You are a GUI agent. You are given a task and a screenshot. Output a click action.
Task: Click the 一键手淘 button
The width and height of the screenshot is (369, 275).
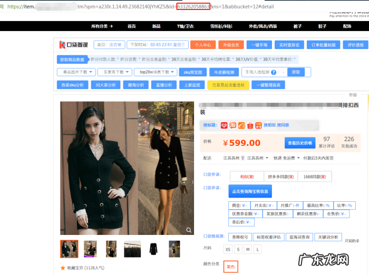[x=259, y=45]
